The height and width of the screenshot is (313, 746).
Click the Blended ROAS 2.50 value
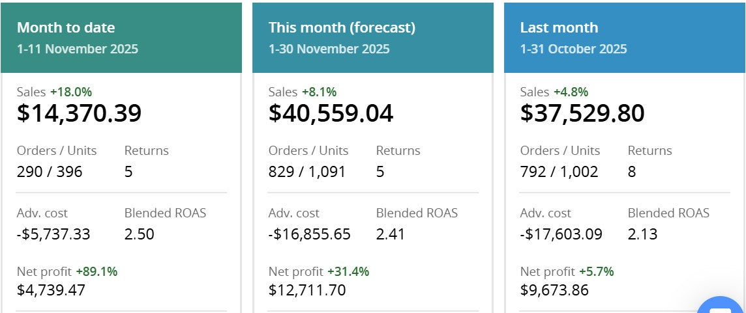coord(139,234)
